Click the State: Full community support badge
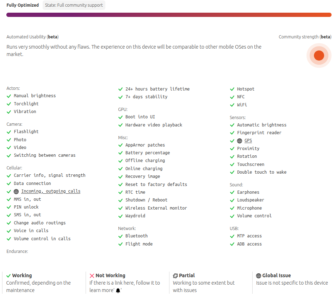Image resolution: width=334 pixels, height=298 pixels. click(x=74, y=5)
